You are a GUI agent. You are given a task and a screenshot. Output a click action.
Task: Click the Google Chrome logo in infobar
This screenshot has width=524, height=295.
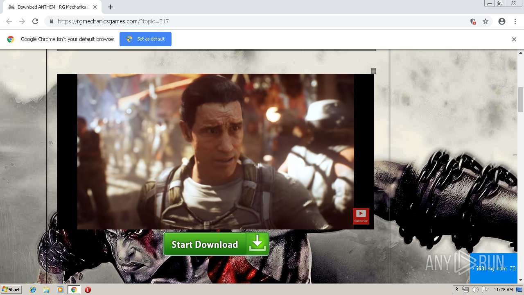pyautogui.click(x=11, y=39)
